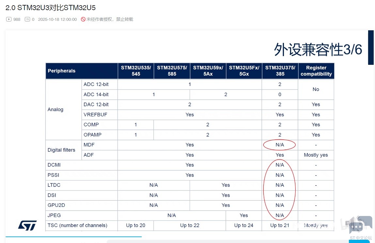Click the video title 2.0 STM32U3对比STM32U5

(x=51, y=7)
